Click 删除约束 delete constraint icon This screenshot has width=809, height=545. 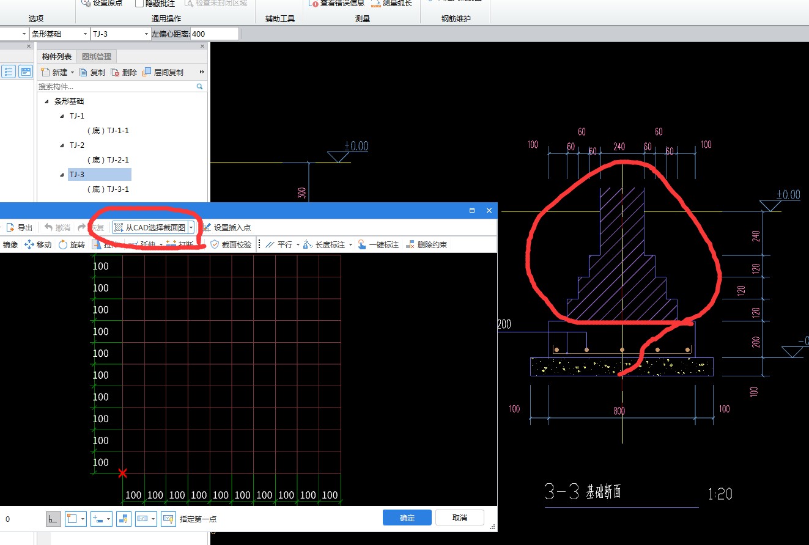pyautogui.click(x=410, y=244)
